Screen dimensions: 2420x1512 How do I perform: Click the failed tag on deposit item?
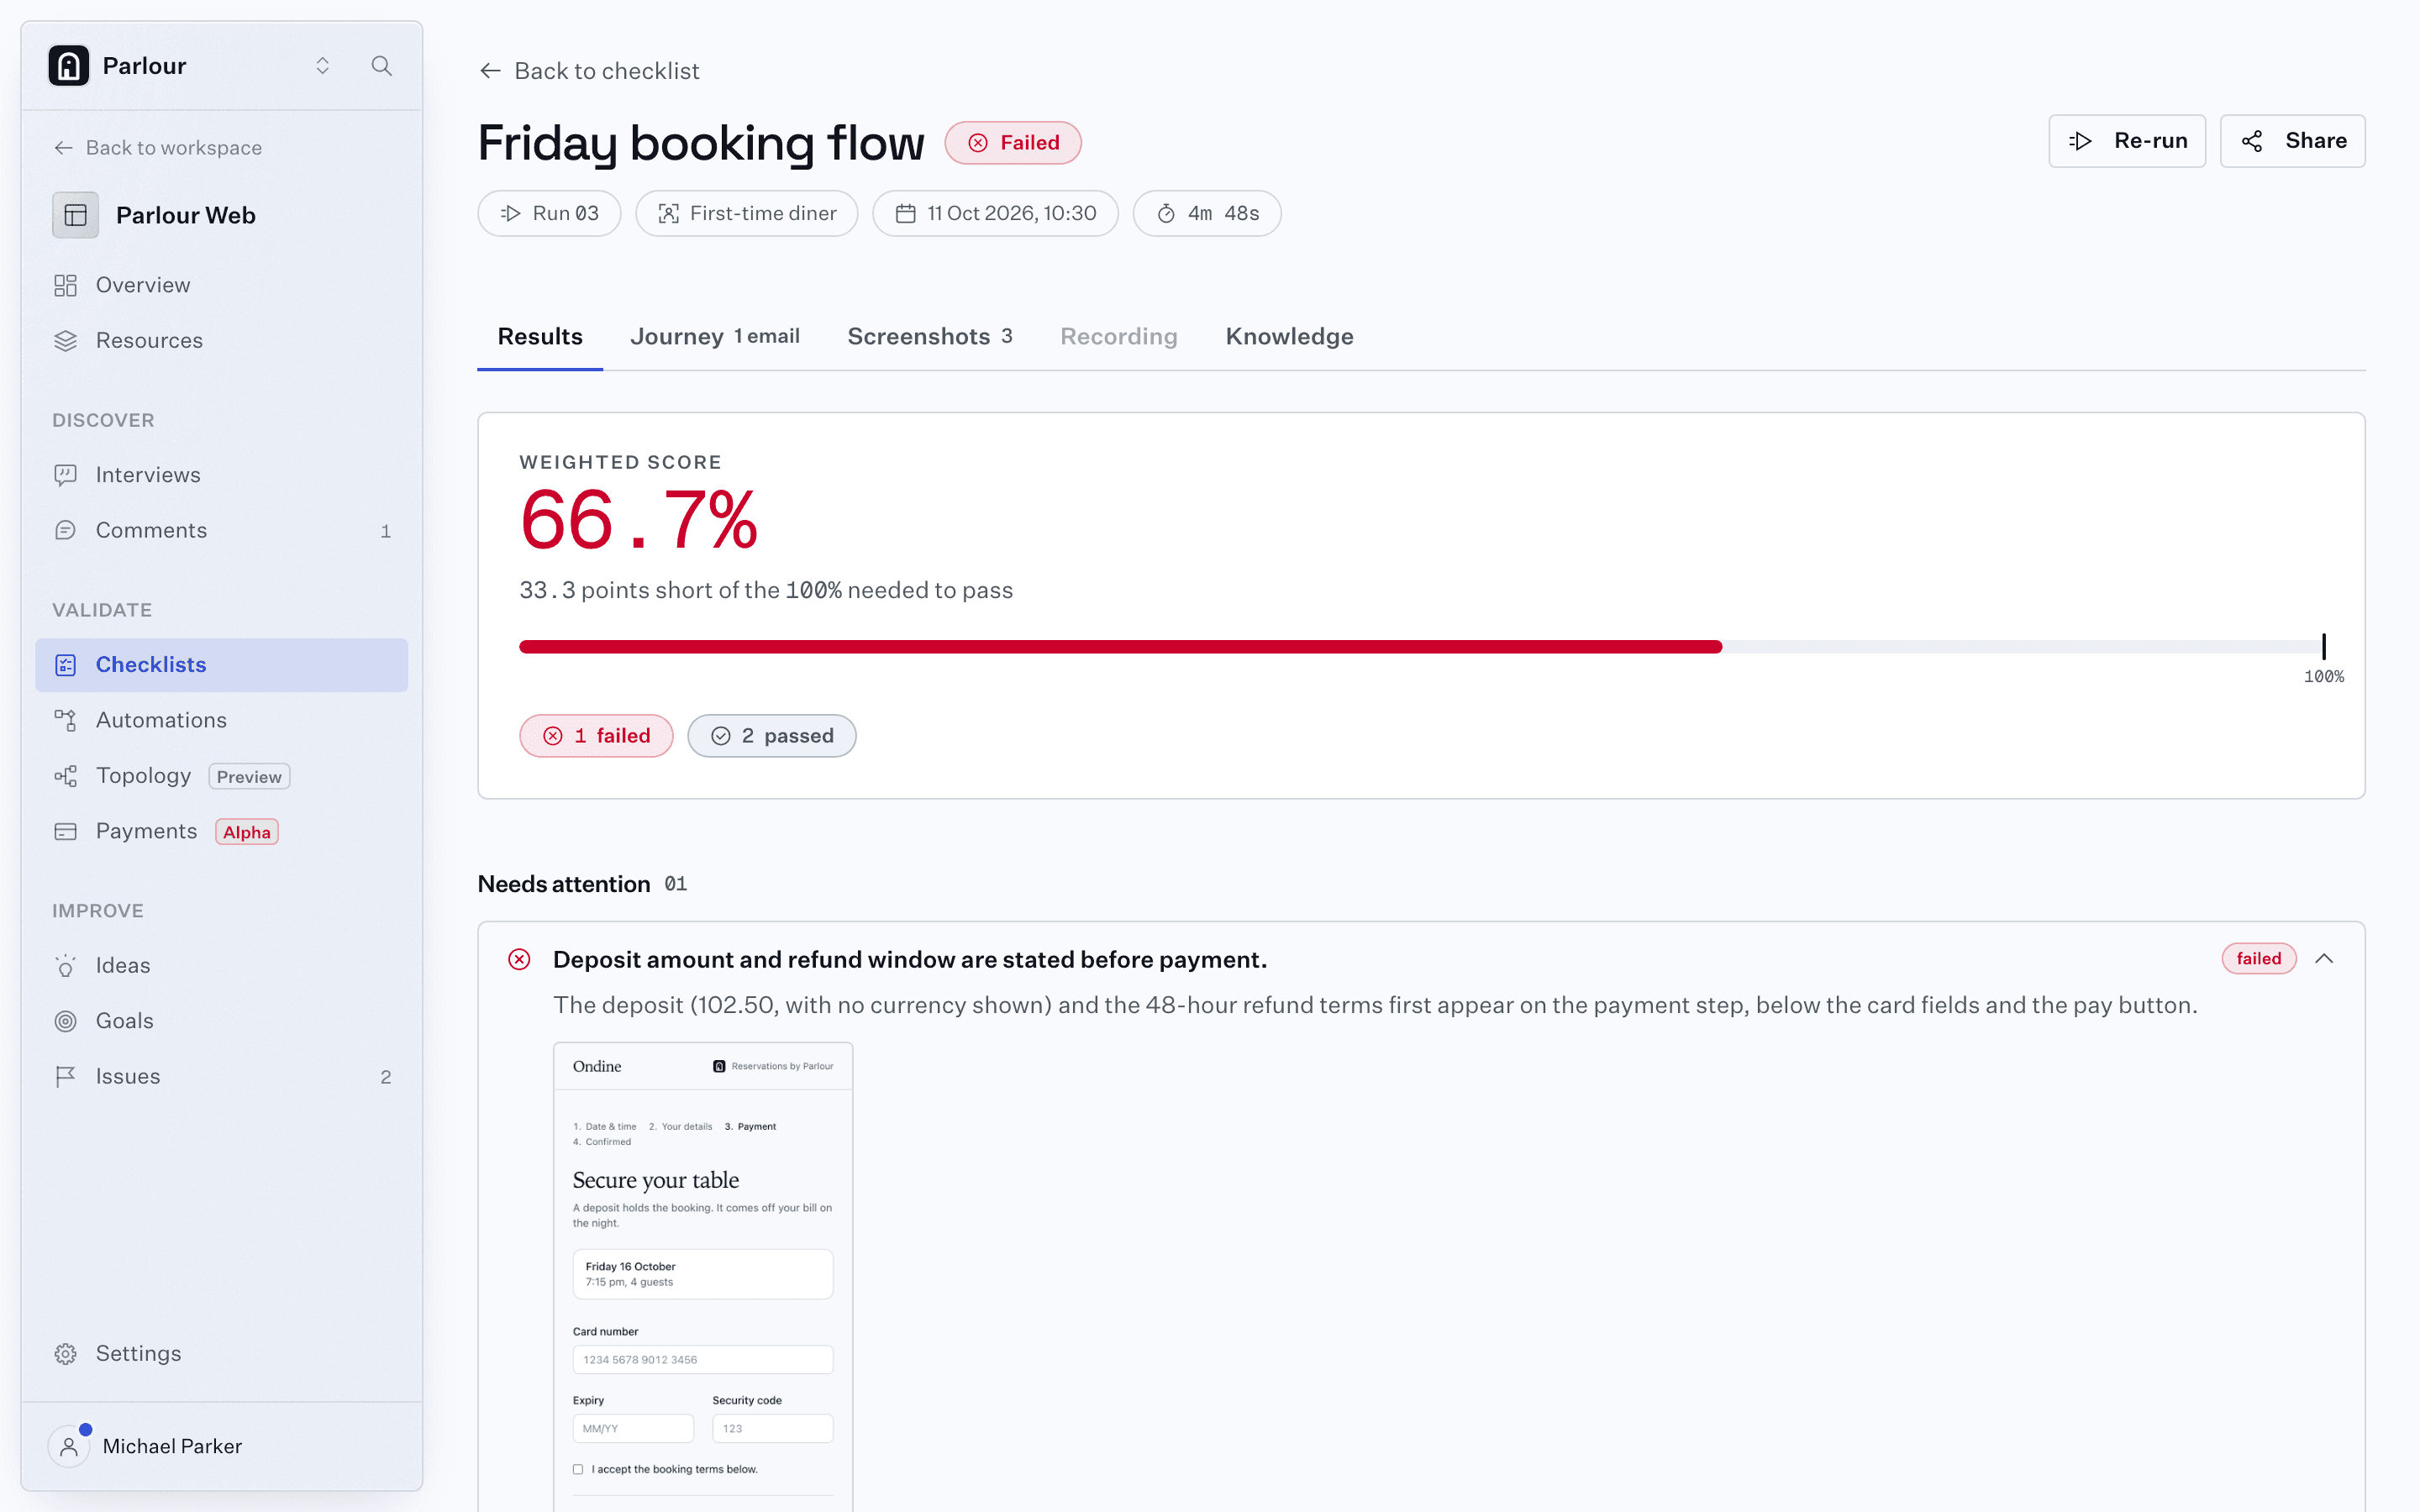point(2258,959)
